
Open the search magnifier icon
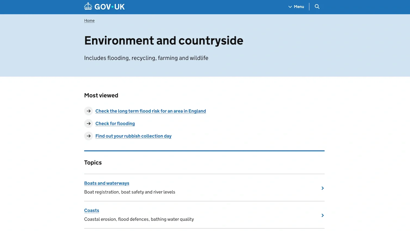point(317,7)
